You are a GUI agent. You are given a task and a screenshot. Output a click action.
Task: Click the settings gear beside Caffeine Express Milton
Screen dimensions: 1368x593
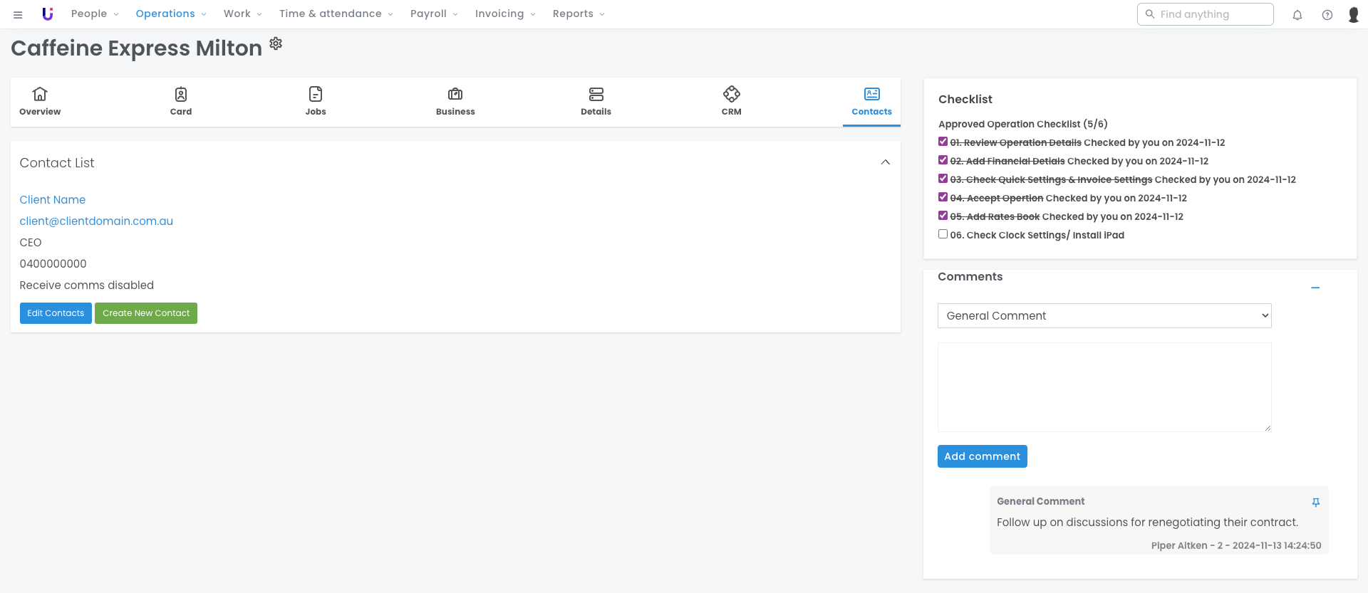coord(276,44)
